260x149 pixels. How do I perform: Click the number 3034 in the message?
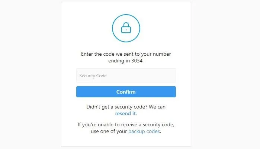137,61
